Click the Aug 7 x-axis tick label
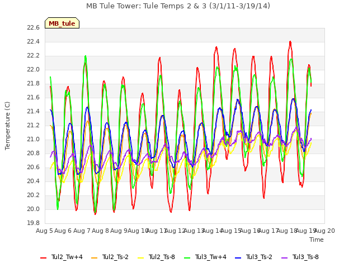Viewport: 358px width, 268px height. (82, 231)
